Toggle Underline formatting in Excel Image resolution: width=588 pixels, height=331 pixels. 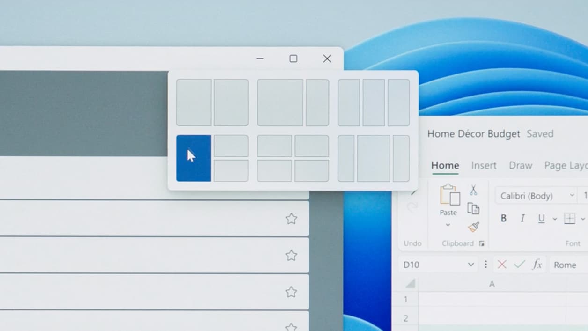click(x=542, y=218)
